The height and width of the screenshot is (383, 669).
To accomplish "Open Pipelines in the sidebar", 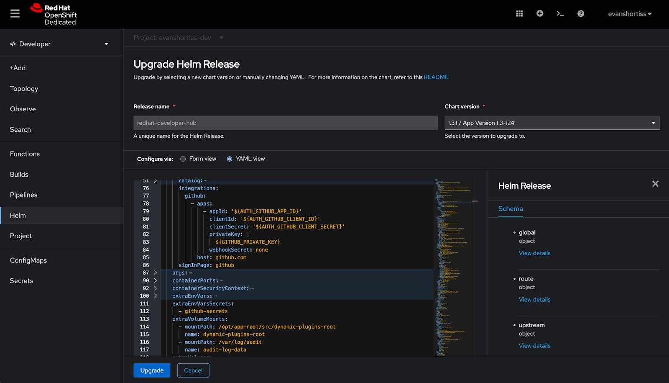I will (x=61, y=195).
